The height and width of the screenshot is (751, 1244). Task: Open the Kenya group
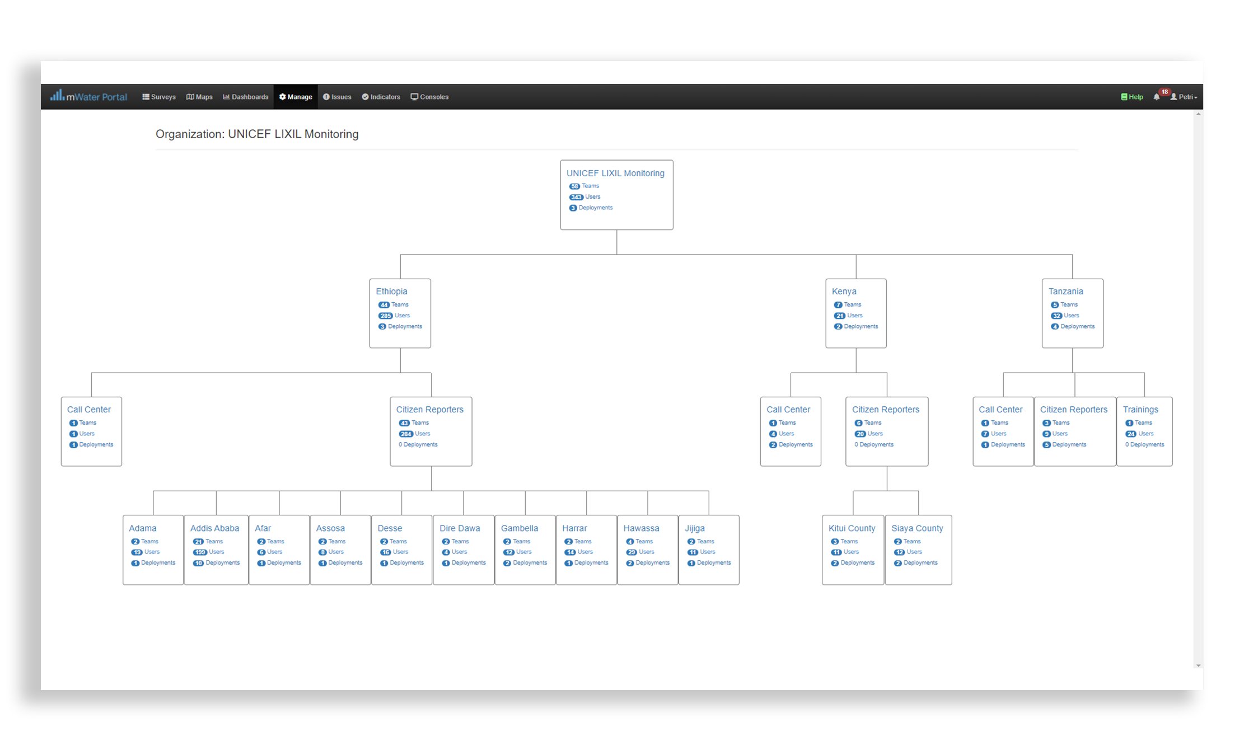[x=844, y=291]
